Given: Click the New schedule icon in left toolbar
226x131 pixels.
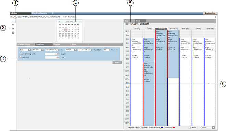Looking at the screenshot, I should tap(13, 21).
